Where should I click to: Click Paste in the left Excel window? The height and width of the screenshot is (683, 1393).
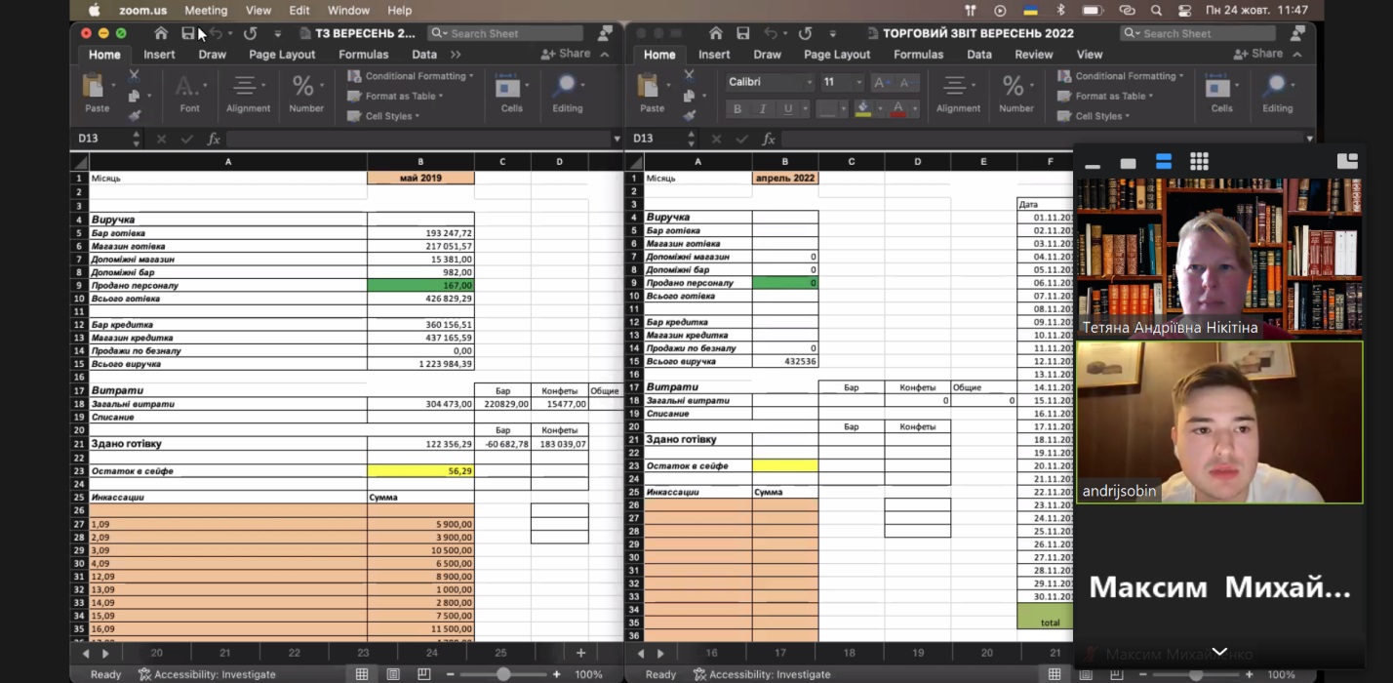[x=97, y=95]
